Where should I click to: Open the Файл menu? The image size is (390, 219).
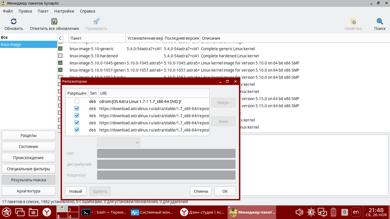pos(8,11)
